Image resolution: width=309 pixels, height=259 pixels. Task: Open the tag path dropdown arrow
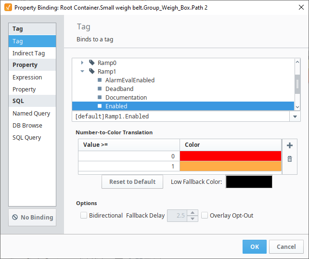pos(295,117)
